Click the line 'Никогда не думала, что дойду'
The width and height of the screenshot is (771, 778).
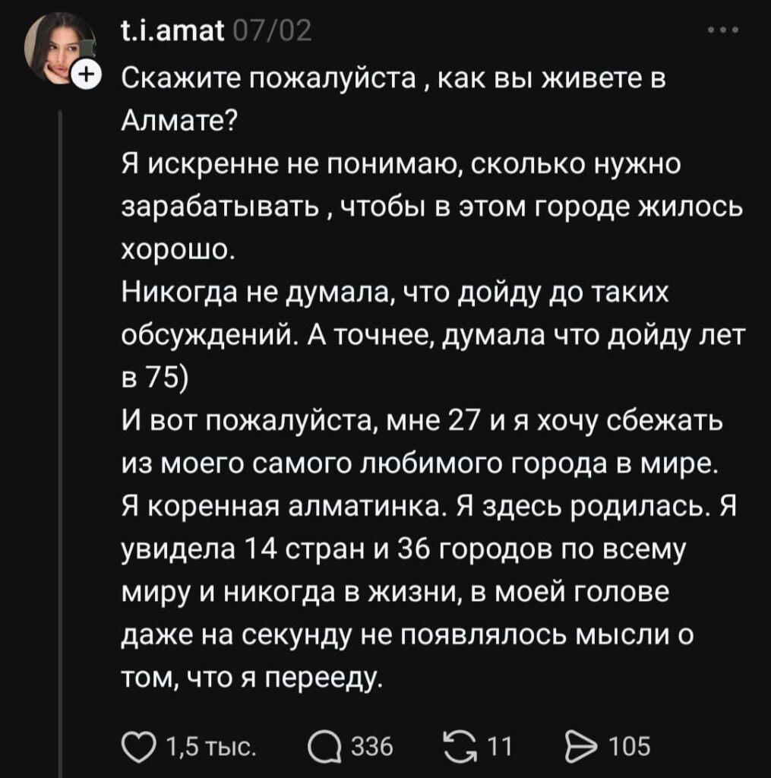(x=393, y=289)
